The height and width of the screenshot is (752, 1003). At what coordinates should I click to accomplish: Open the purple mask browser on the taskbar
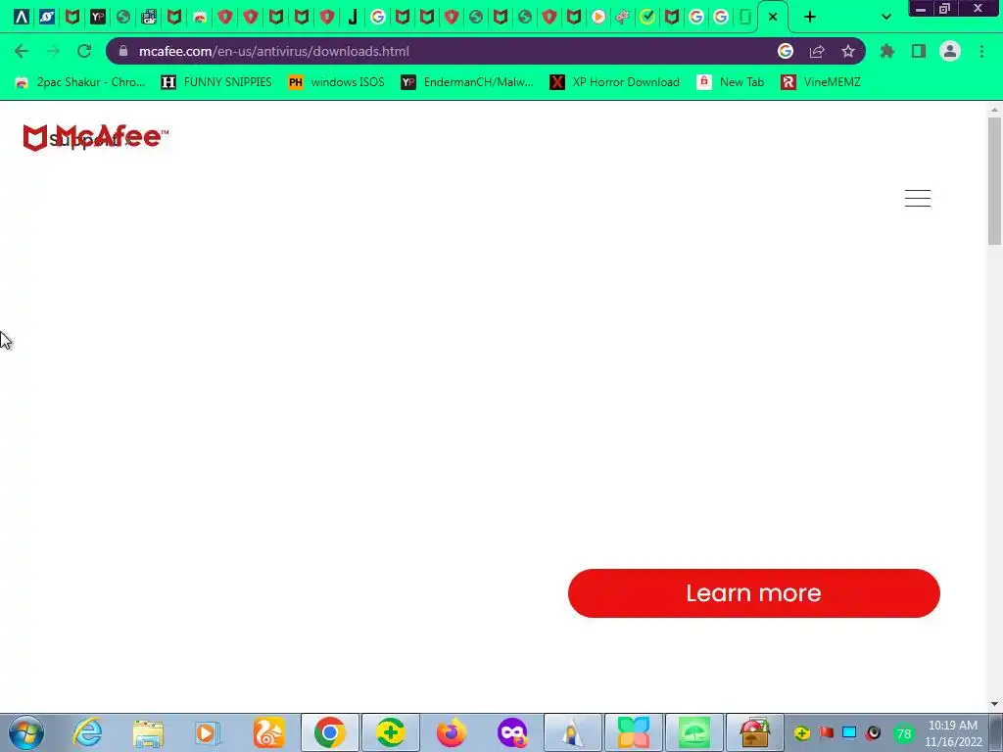click(511, 732)
